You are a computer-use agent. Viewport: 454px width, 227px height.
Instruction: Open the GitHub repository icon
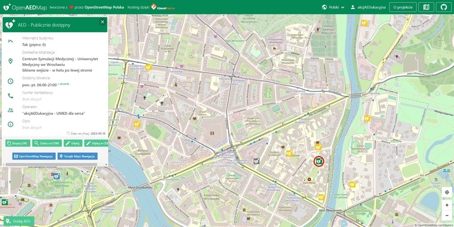click(x=444, y=7)
